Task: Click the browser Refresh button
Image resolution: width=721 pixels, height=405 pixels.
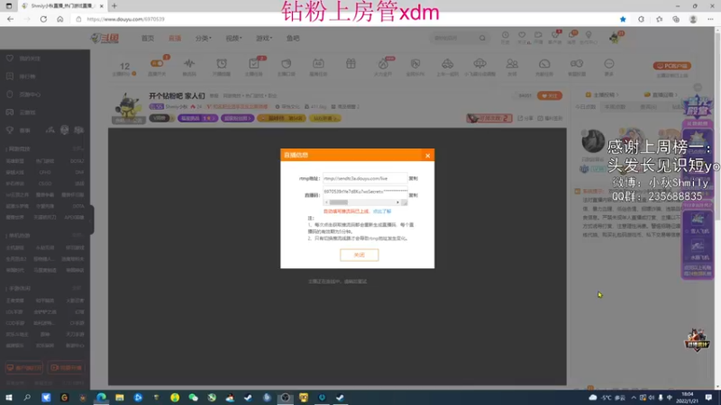Action: [x=43, y=19]
